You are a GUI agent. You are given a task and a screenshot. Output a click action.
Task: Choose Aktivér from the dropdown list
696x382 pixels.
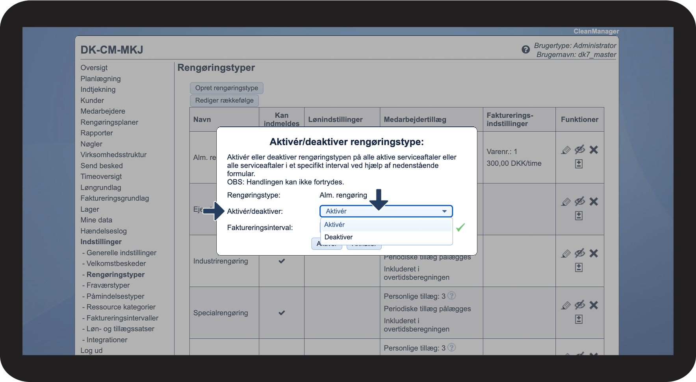(x=386, y=225)
